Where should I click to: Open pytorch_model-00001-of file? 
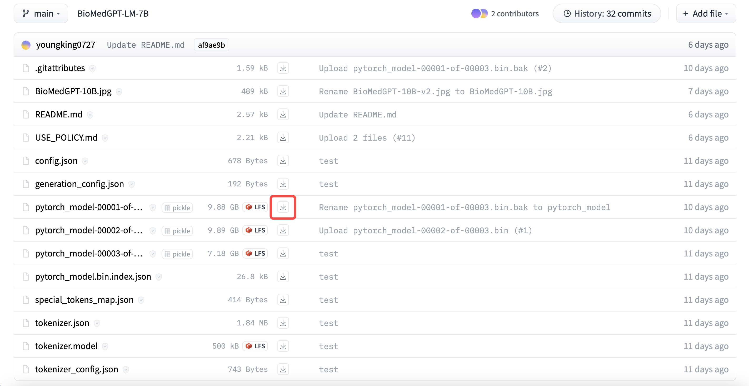point(89,207)
